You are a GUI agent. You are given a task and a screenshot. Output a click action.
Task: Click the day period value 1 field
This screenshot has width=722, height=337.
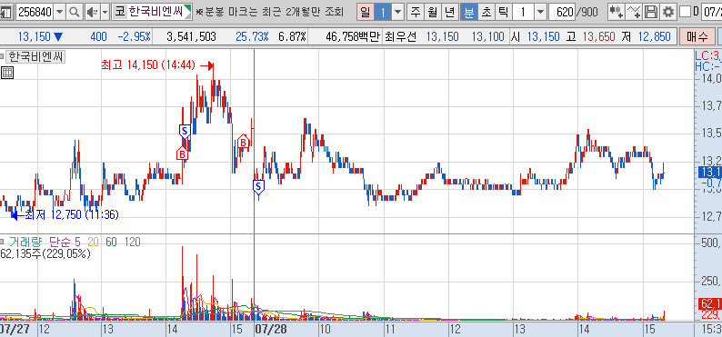click(x=382, y=12)
